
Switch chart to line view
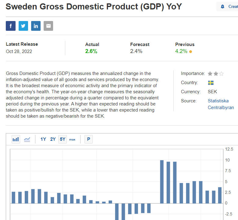[x=27, y=139]
